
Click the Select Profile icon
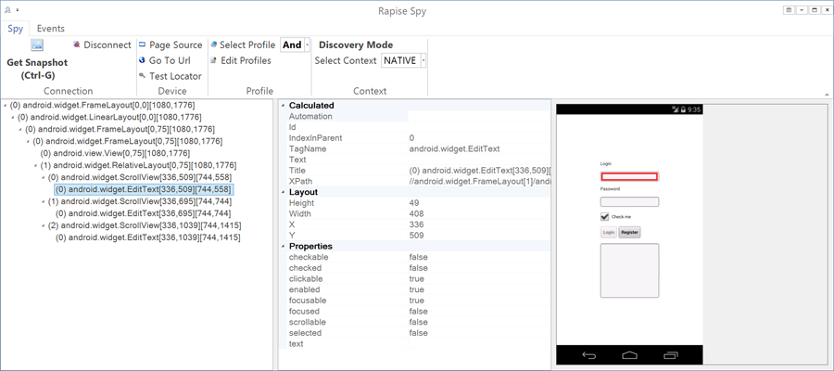click(x=213, y=45)
